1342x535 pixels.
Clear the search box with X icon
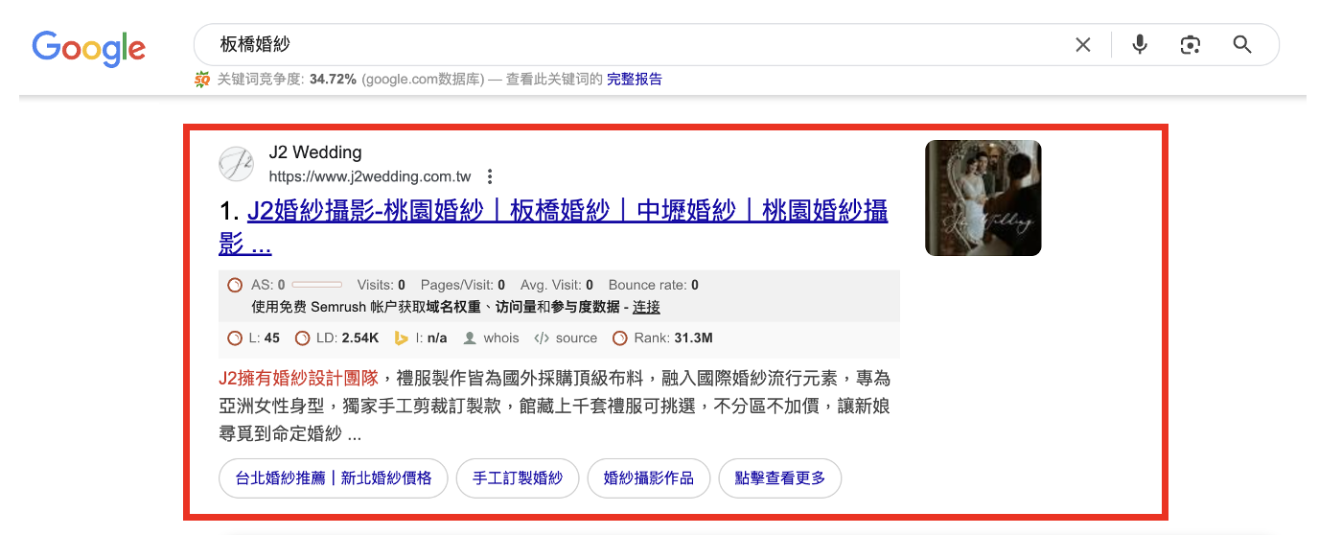tap(1082, 45)
